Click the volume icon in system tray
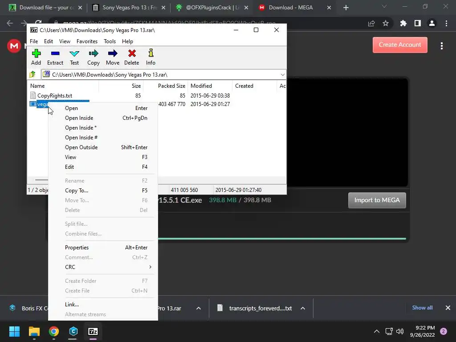This screenshot has height=342, width=456. pos(400,331)
